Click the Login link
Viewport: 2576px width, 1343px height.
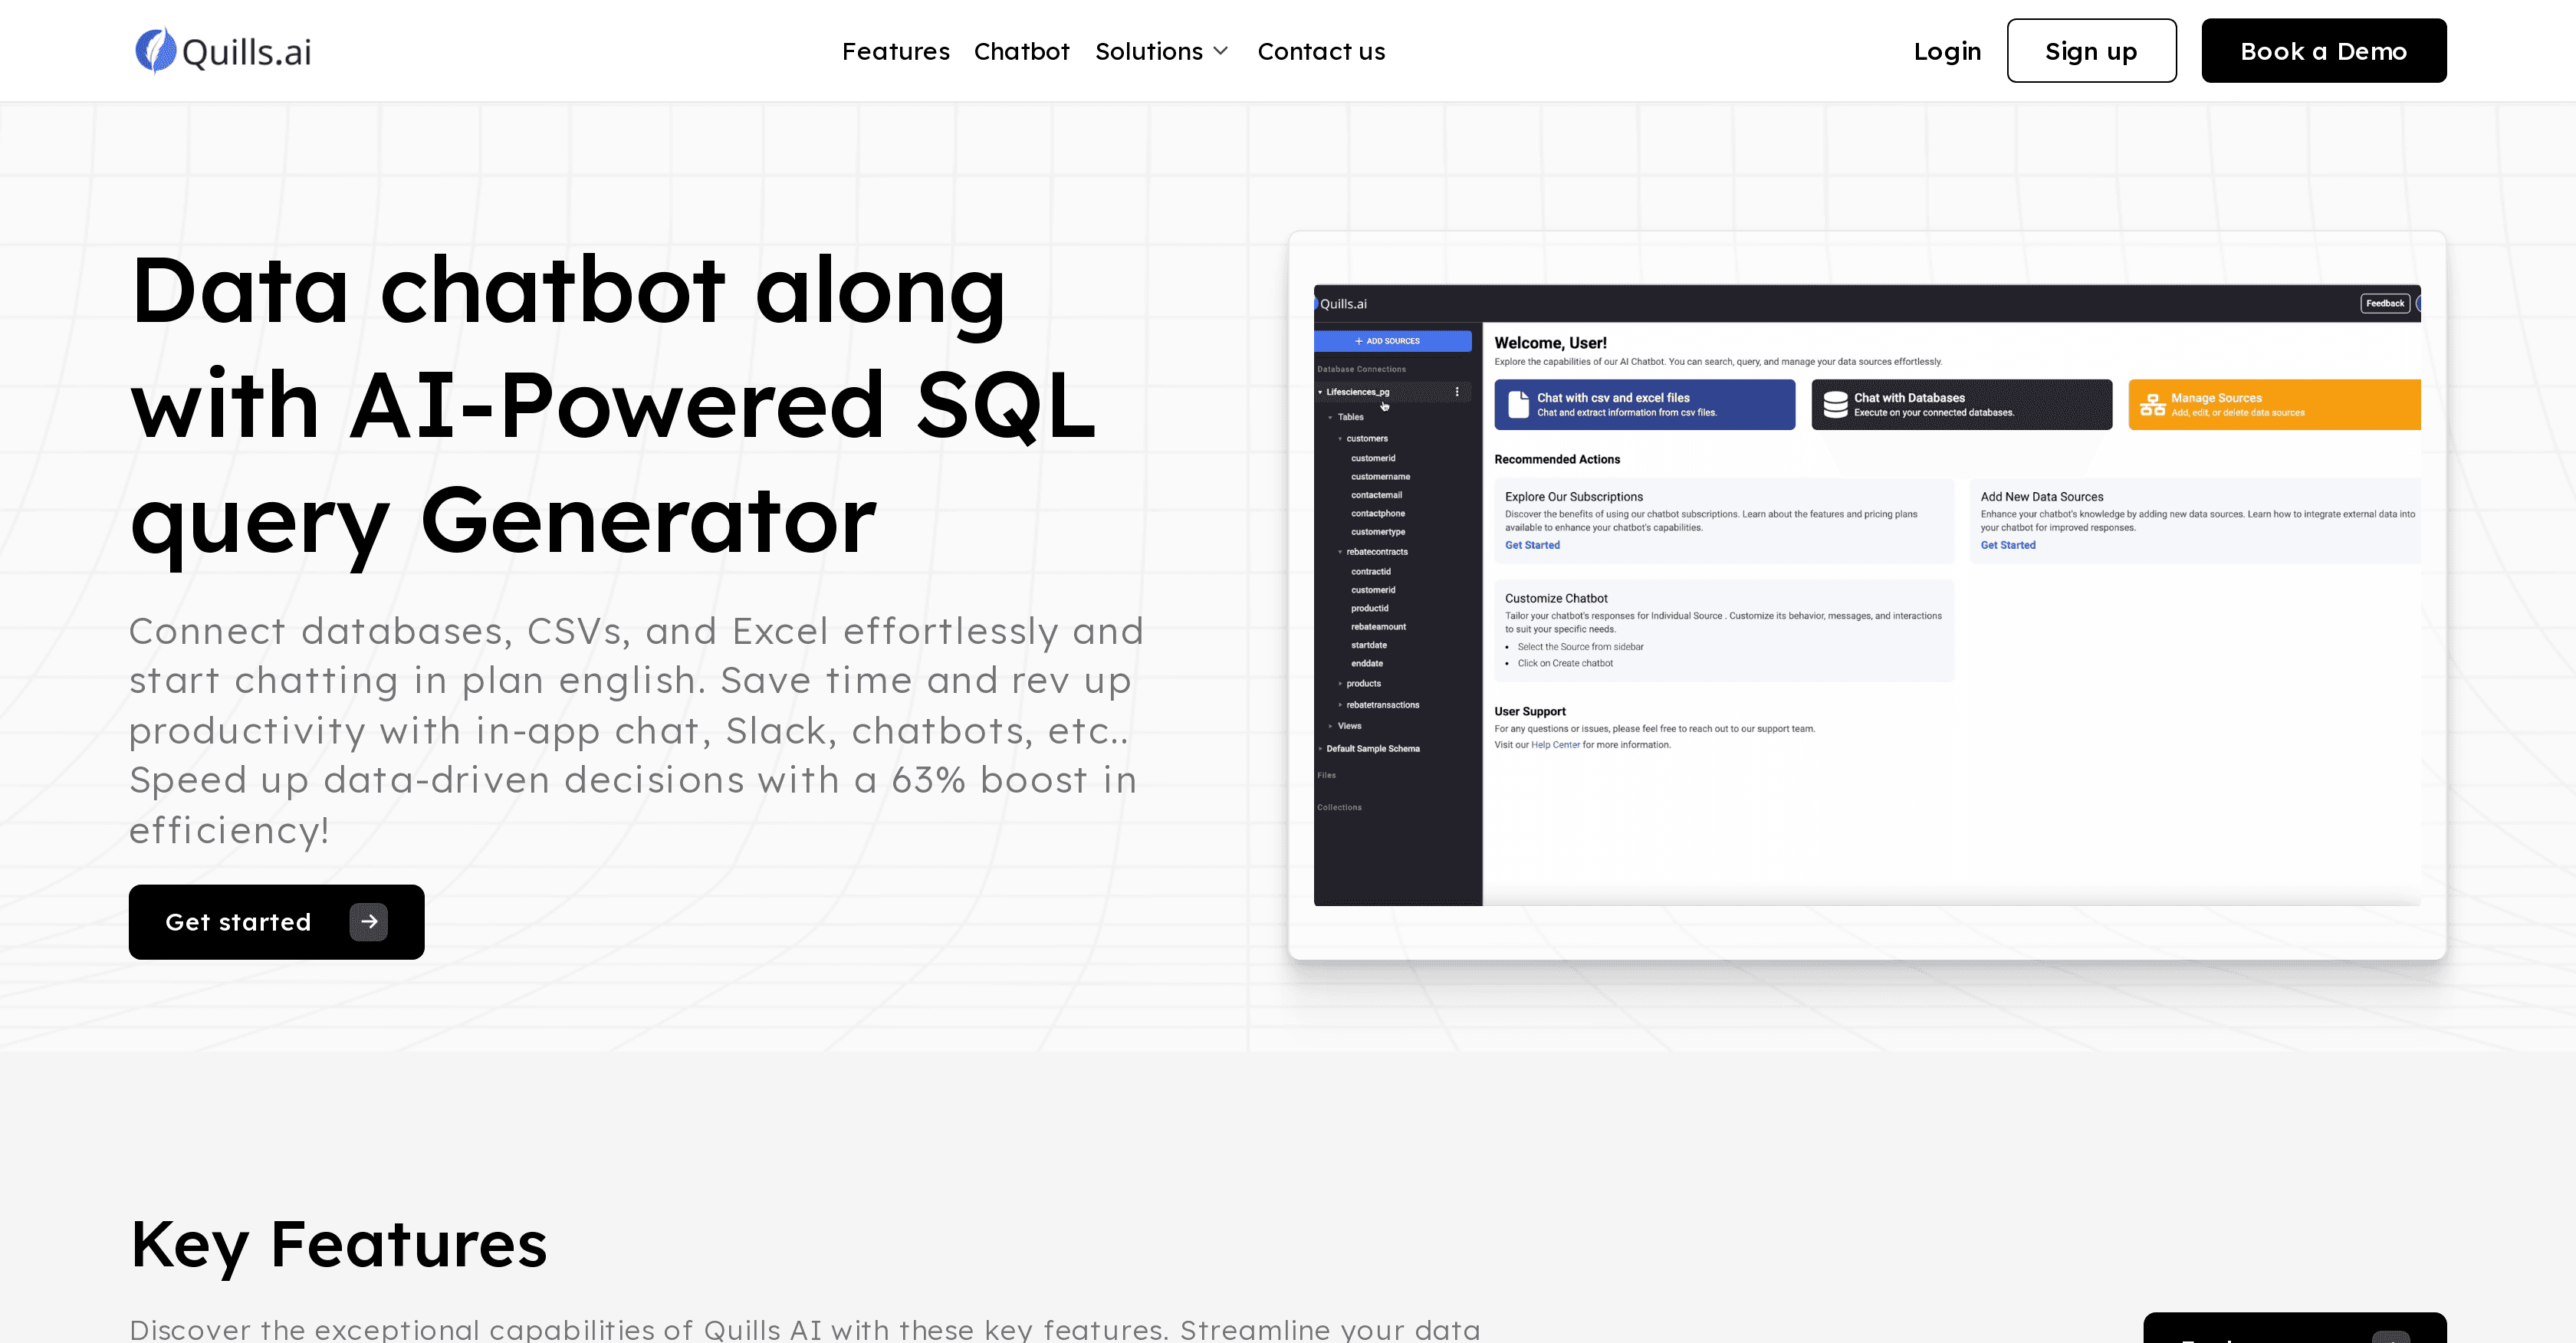[1946, 51]
